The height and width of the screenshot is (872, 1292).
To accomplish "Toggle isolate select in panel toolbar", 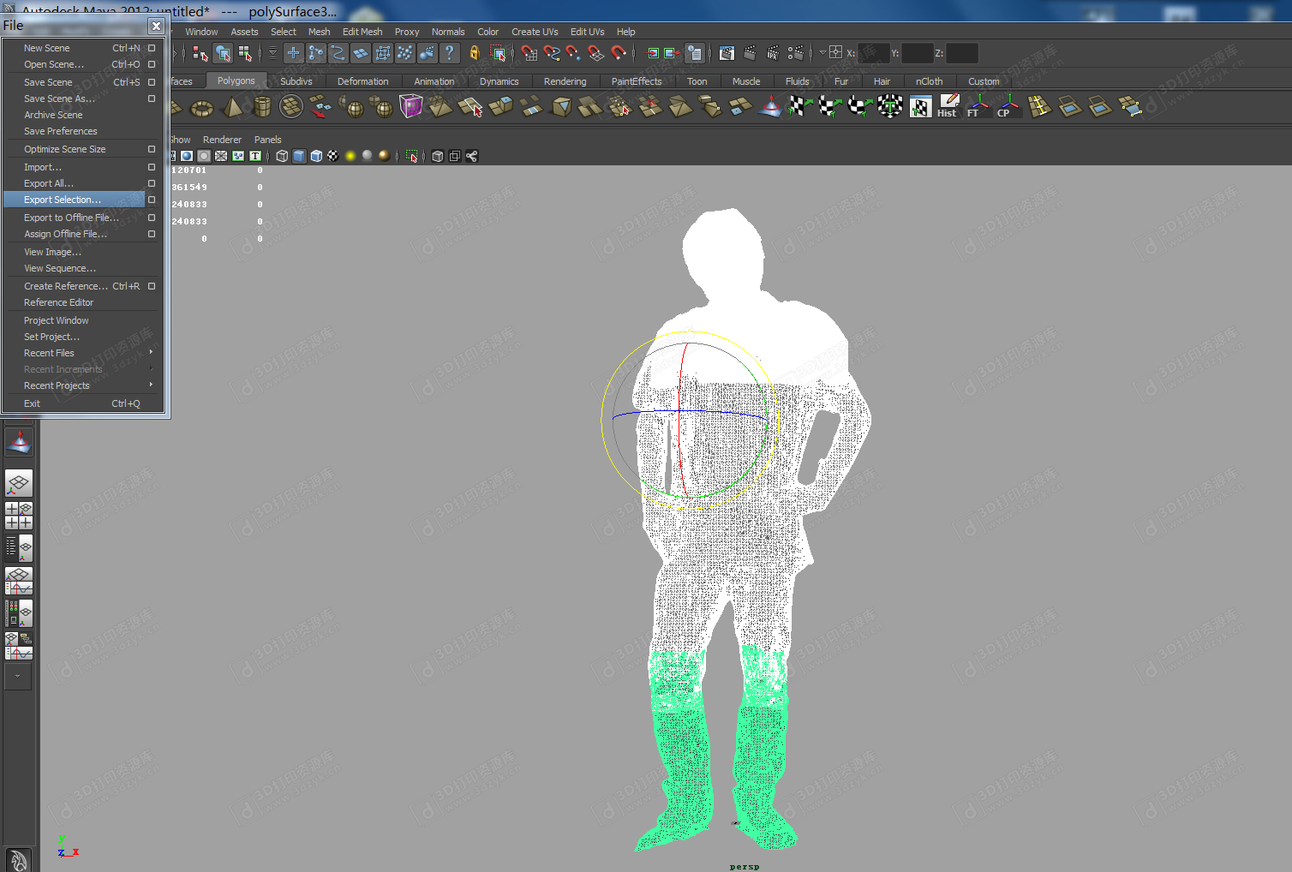I will [x=412, y=156].
